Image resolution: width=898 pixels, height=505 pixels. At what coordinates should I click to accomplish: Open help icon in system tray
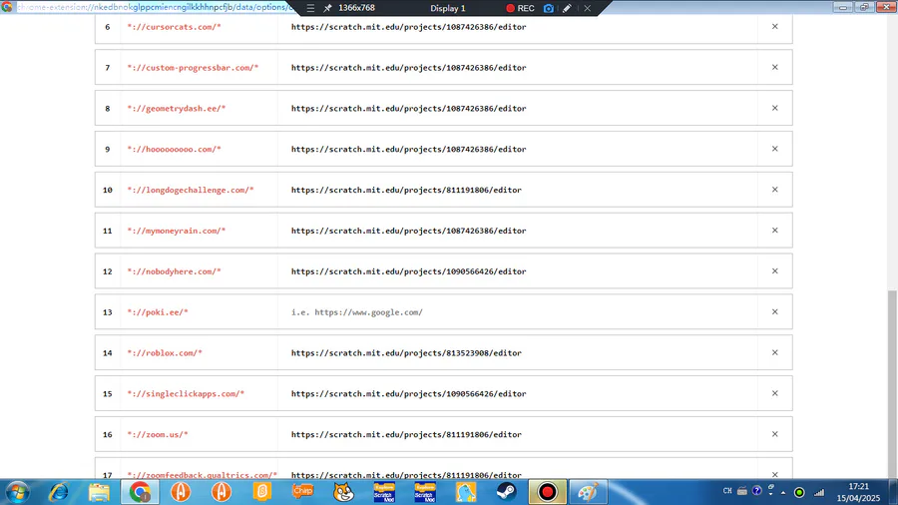[757, 491]
